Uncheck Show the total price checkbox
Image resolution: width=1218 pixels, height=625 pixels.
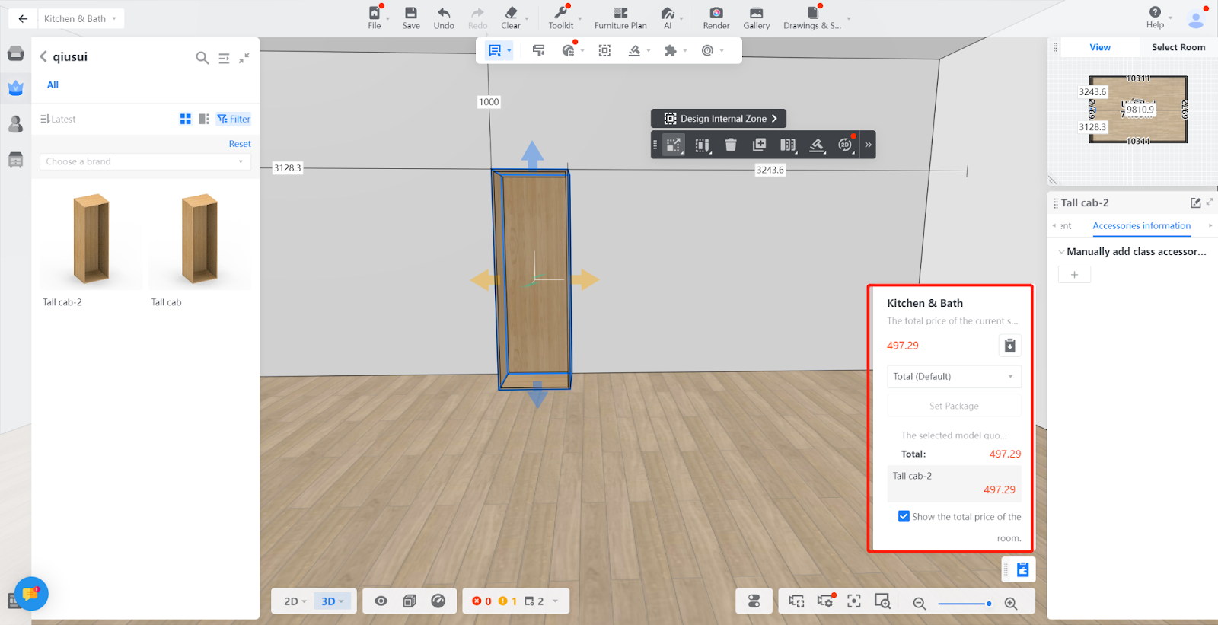point(904,516)
